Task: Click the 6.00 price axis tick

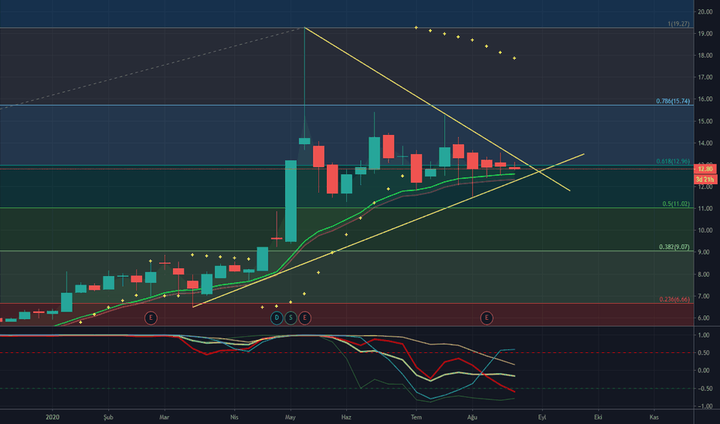Action: (705, 318)
